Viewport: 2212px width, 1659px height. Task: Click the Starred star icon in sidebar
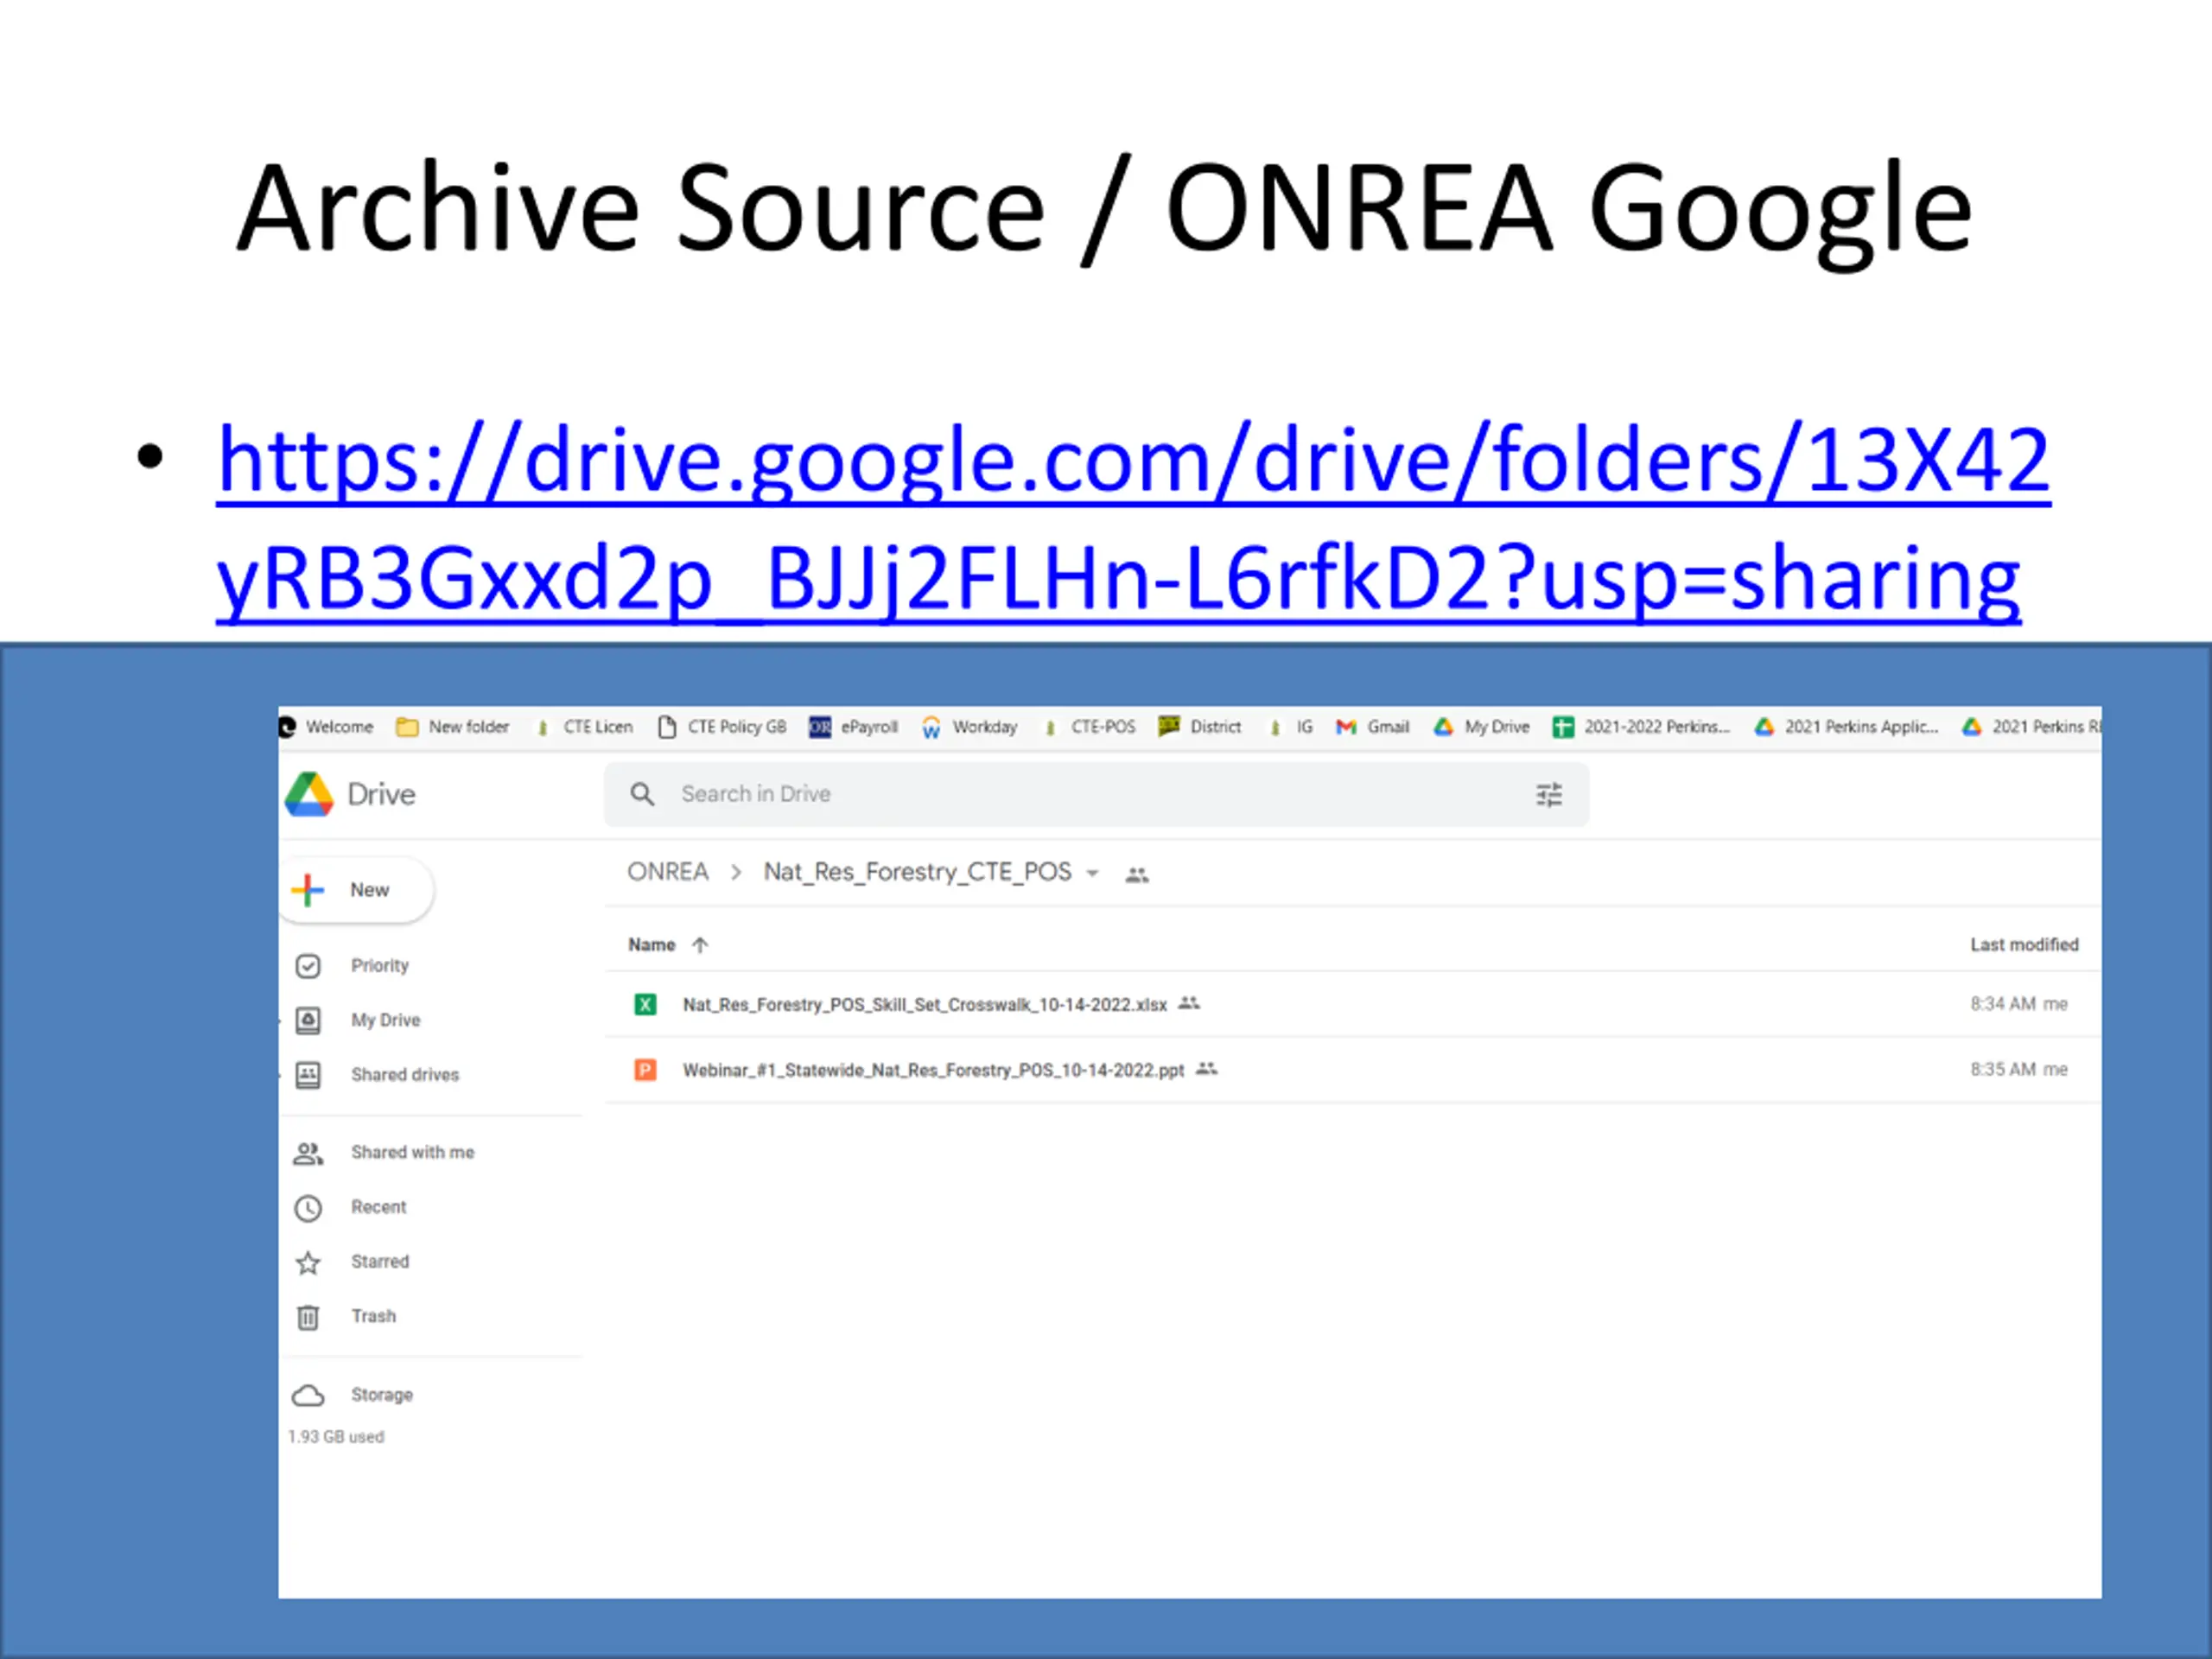(308, 1263)
